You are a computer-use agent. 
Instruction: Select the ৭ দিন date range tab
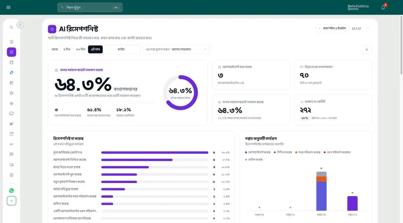67,49
